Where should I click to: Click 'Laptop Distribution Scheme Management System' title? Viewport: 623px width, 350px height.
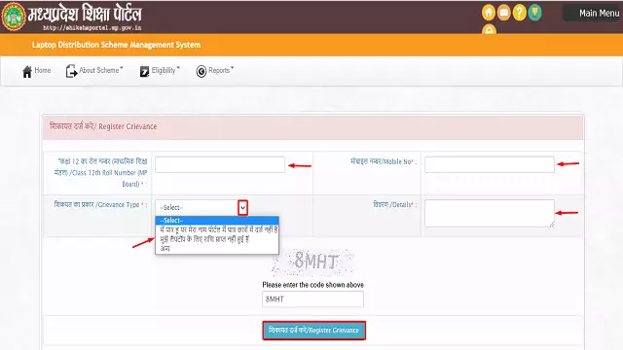tap(116, 45)
